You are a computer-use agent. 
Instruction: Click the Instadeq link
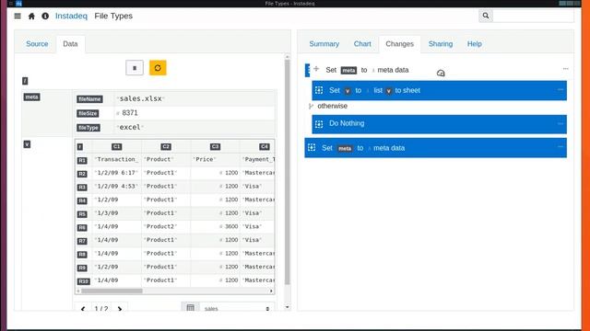tap(71, 17)
